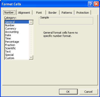
Task: Confirm with the OK button
Action: pos(68,92)
